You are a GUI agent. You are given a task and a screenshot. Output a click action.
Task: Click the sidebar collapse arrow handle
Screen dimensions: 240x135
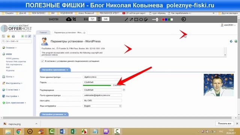[34, 36]
